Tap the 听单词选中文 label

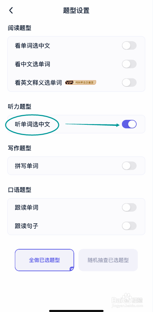point(32,124)
